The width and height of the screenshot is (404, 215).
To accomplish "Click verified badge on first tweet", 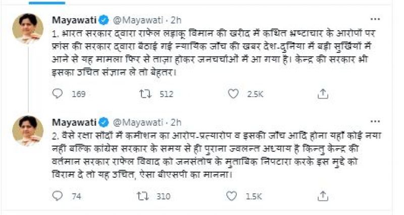I will (x=104, y=21).
